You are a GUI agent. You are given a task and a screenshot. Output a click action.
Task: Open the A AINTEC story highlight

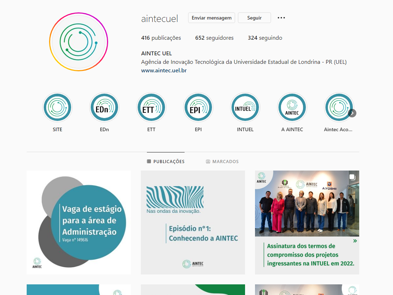click(x=292, y=107)
